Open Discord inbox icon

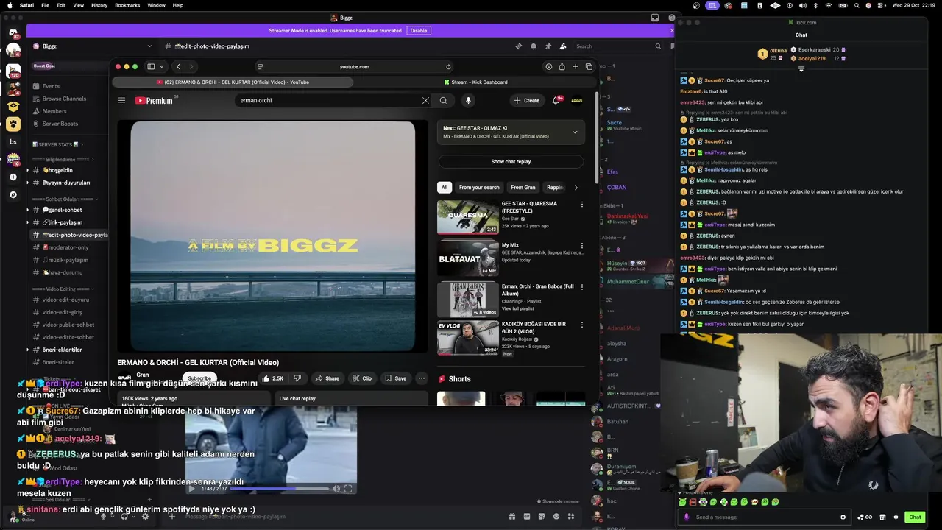654,18
